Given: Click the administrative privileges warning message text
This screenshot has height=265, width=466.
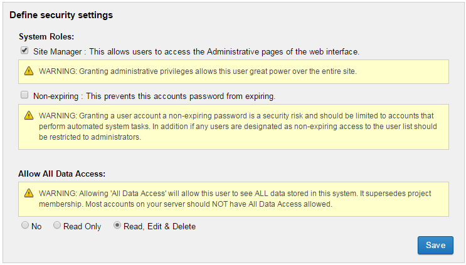Looking at the screenshot, I should pos(198,71).
